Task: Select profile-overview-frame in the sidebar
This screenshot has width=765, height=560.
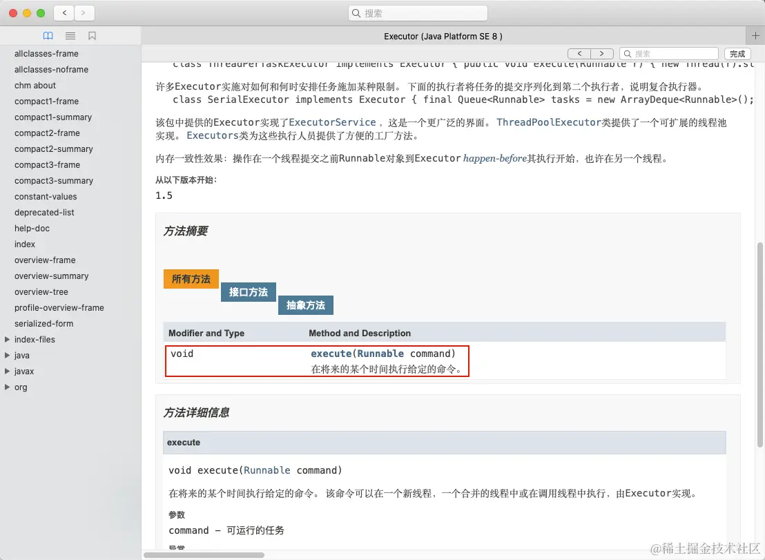Action: click(59, 307)
